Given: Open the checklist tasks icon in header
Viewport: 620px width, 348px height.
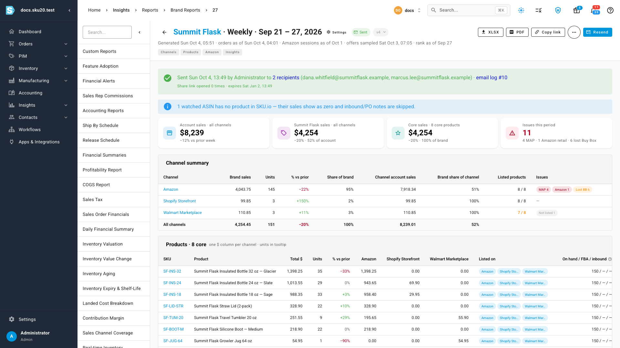Looking at the screenshot, I should pyautogui.click(x=538, y=10).
